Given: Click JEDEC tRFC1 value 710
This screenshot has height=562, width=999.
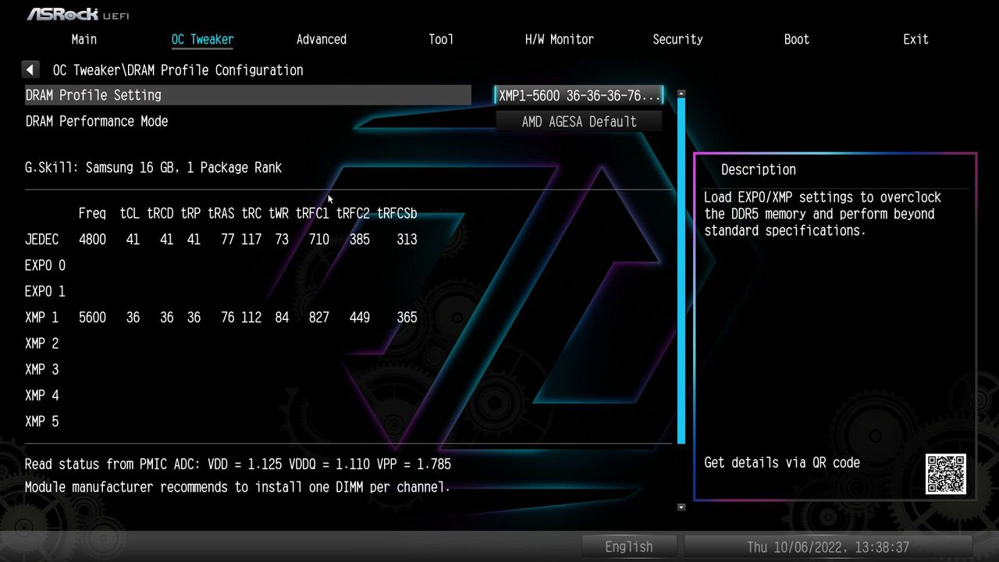Looking at the screenshot, I should 318,240.
